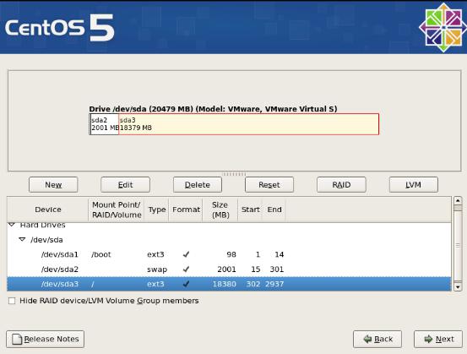Viewport: 467px width, 354px height.
Task: Select the sda2 segment in drive bar
Action: 105,124
